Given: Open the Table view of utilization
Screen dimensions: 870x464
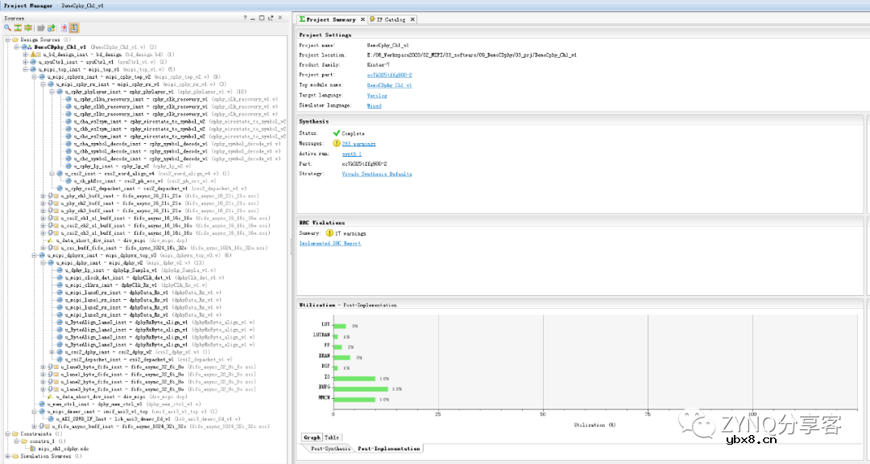Looking at the screenshot, I should [331, 438].
